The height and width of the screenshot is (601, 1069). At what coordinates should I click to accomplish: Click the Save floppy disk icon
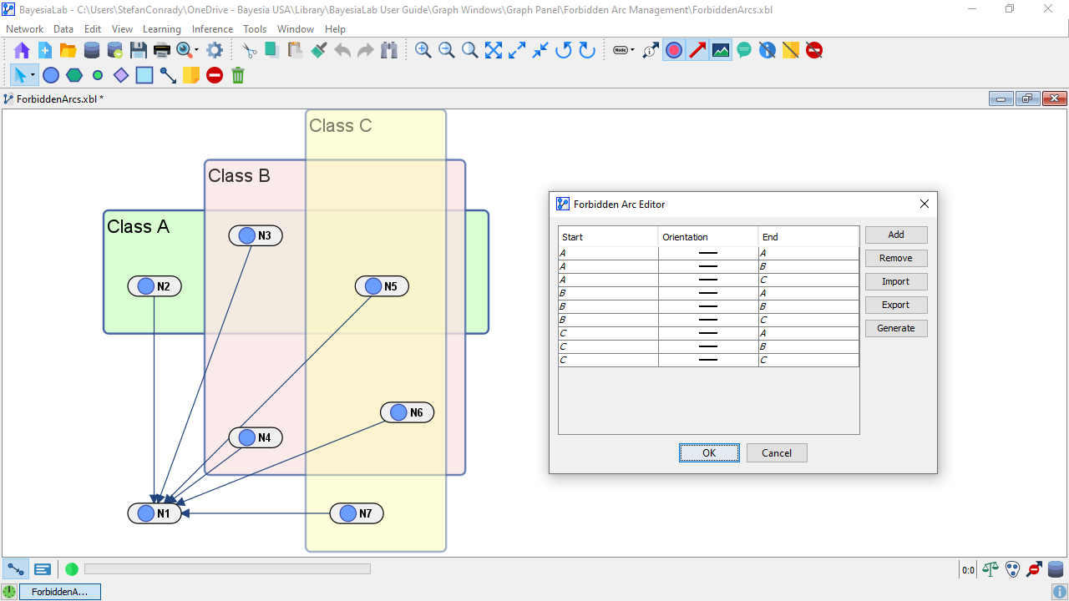139,50
